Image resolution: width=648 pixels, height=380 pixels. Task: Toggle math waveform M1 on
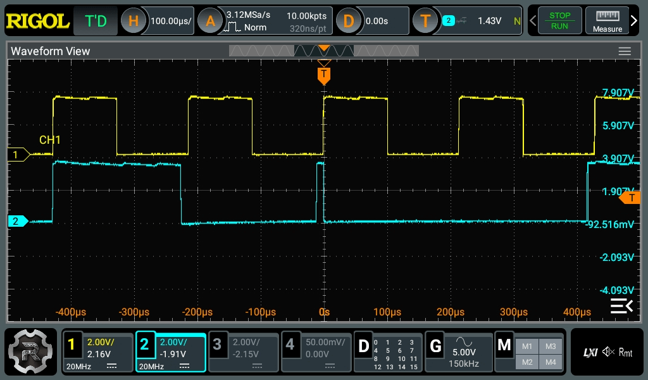[x=526, y=346]
